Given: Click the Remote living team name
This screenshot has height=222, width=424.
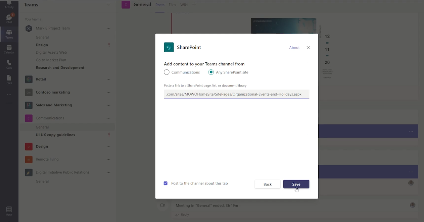Looking at the screenshot, I should (x=47, y=159).
